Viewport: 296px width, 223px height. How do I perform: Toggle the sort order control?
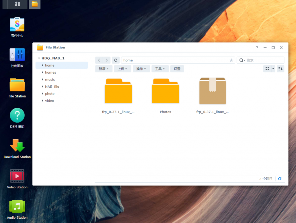[x=280, y=69]
